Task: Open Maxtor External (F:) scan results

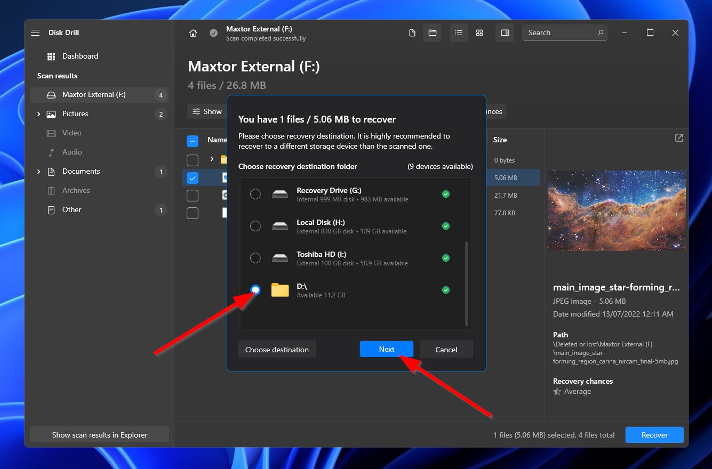Action: 99,95
